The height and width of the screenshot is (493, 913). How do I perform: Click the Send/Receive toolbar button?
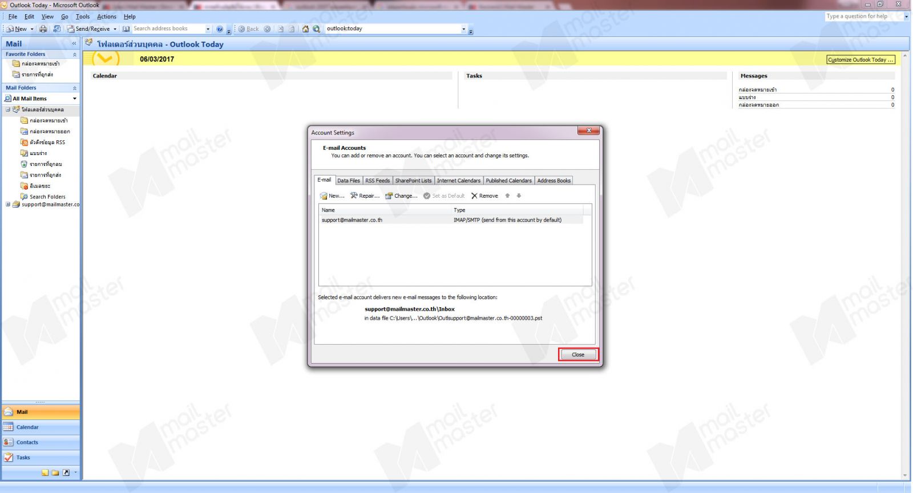pyautogui.click(x=88, y=28)
